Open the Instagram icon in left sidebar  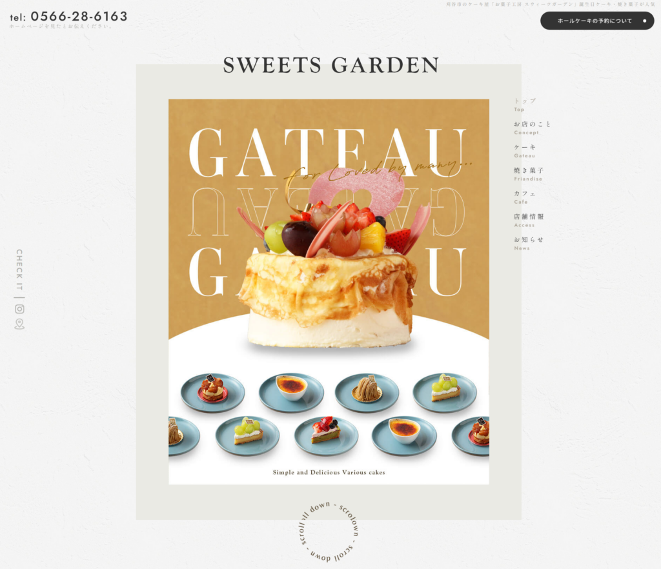click(19, 309)
